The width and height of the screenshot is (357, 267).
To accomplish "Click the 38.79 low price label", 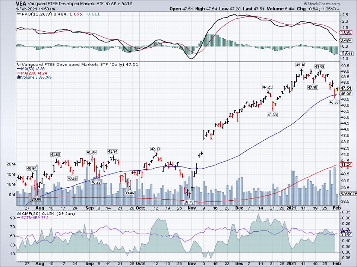I will point(189,202).
